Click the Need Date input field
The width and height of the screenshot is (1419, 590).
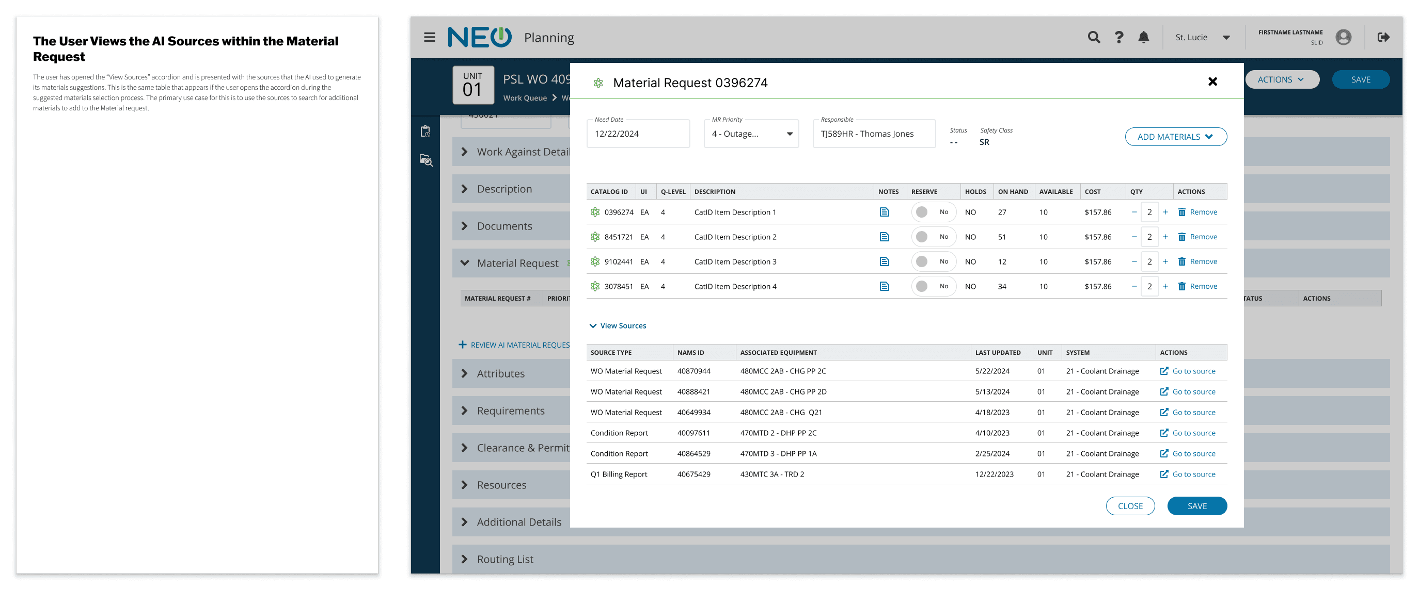[x=637, y=134]
